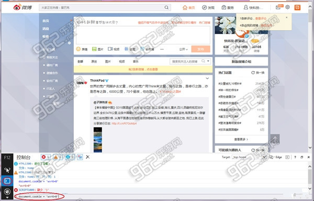The image size is (314, 201).
Task: Toggle the console info messages filter
Action: point(70,157)
